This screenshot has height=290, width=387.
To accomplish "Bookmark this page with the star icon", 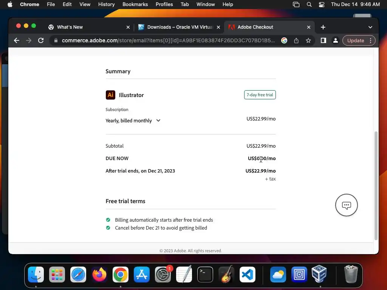I will (308, 40).
